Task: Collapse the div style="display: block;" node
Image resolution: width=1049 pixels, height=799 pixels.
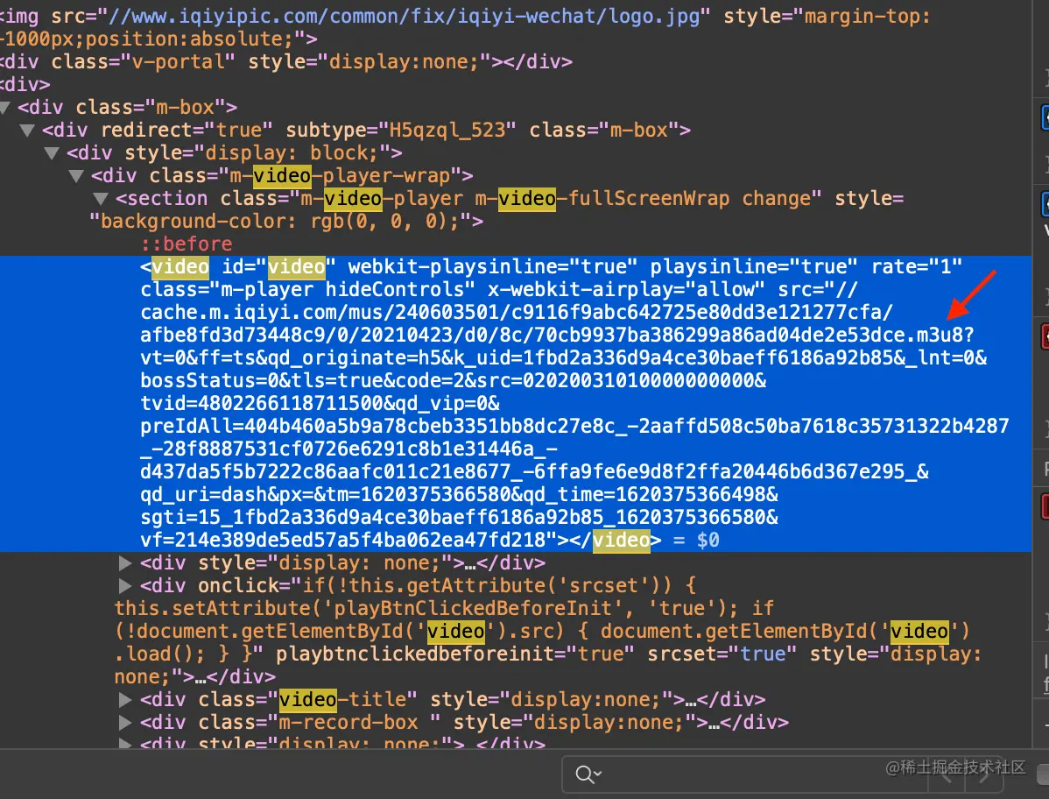Action: (52, 152)
